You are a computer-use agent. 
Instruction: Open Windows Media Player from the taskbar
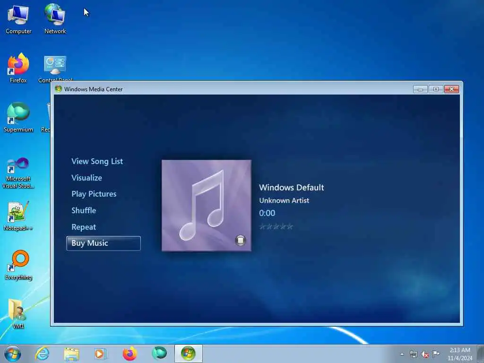(100, 354)
